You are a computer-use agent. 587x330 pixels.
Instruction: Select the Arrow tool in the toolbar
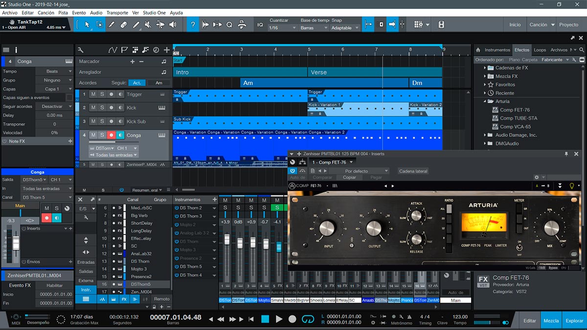(87, 24)
